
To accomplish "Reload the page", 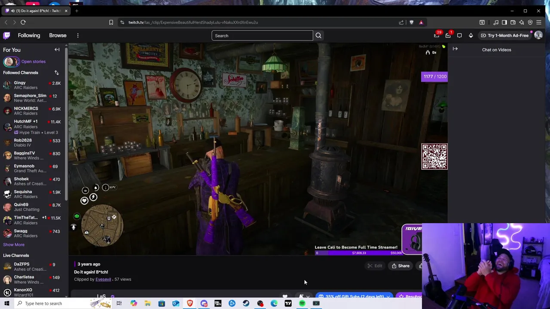I will 23,22.
